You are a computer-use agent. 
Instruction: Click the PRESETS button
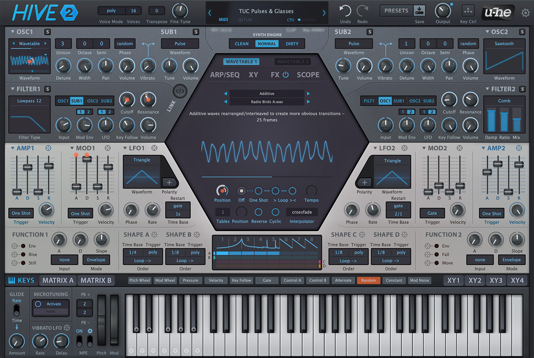(396, 11)
